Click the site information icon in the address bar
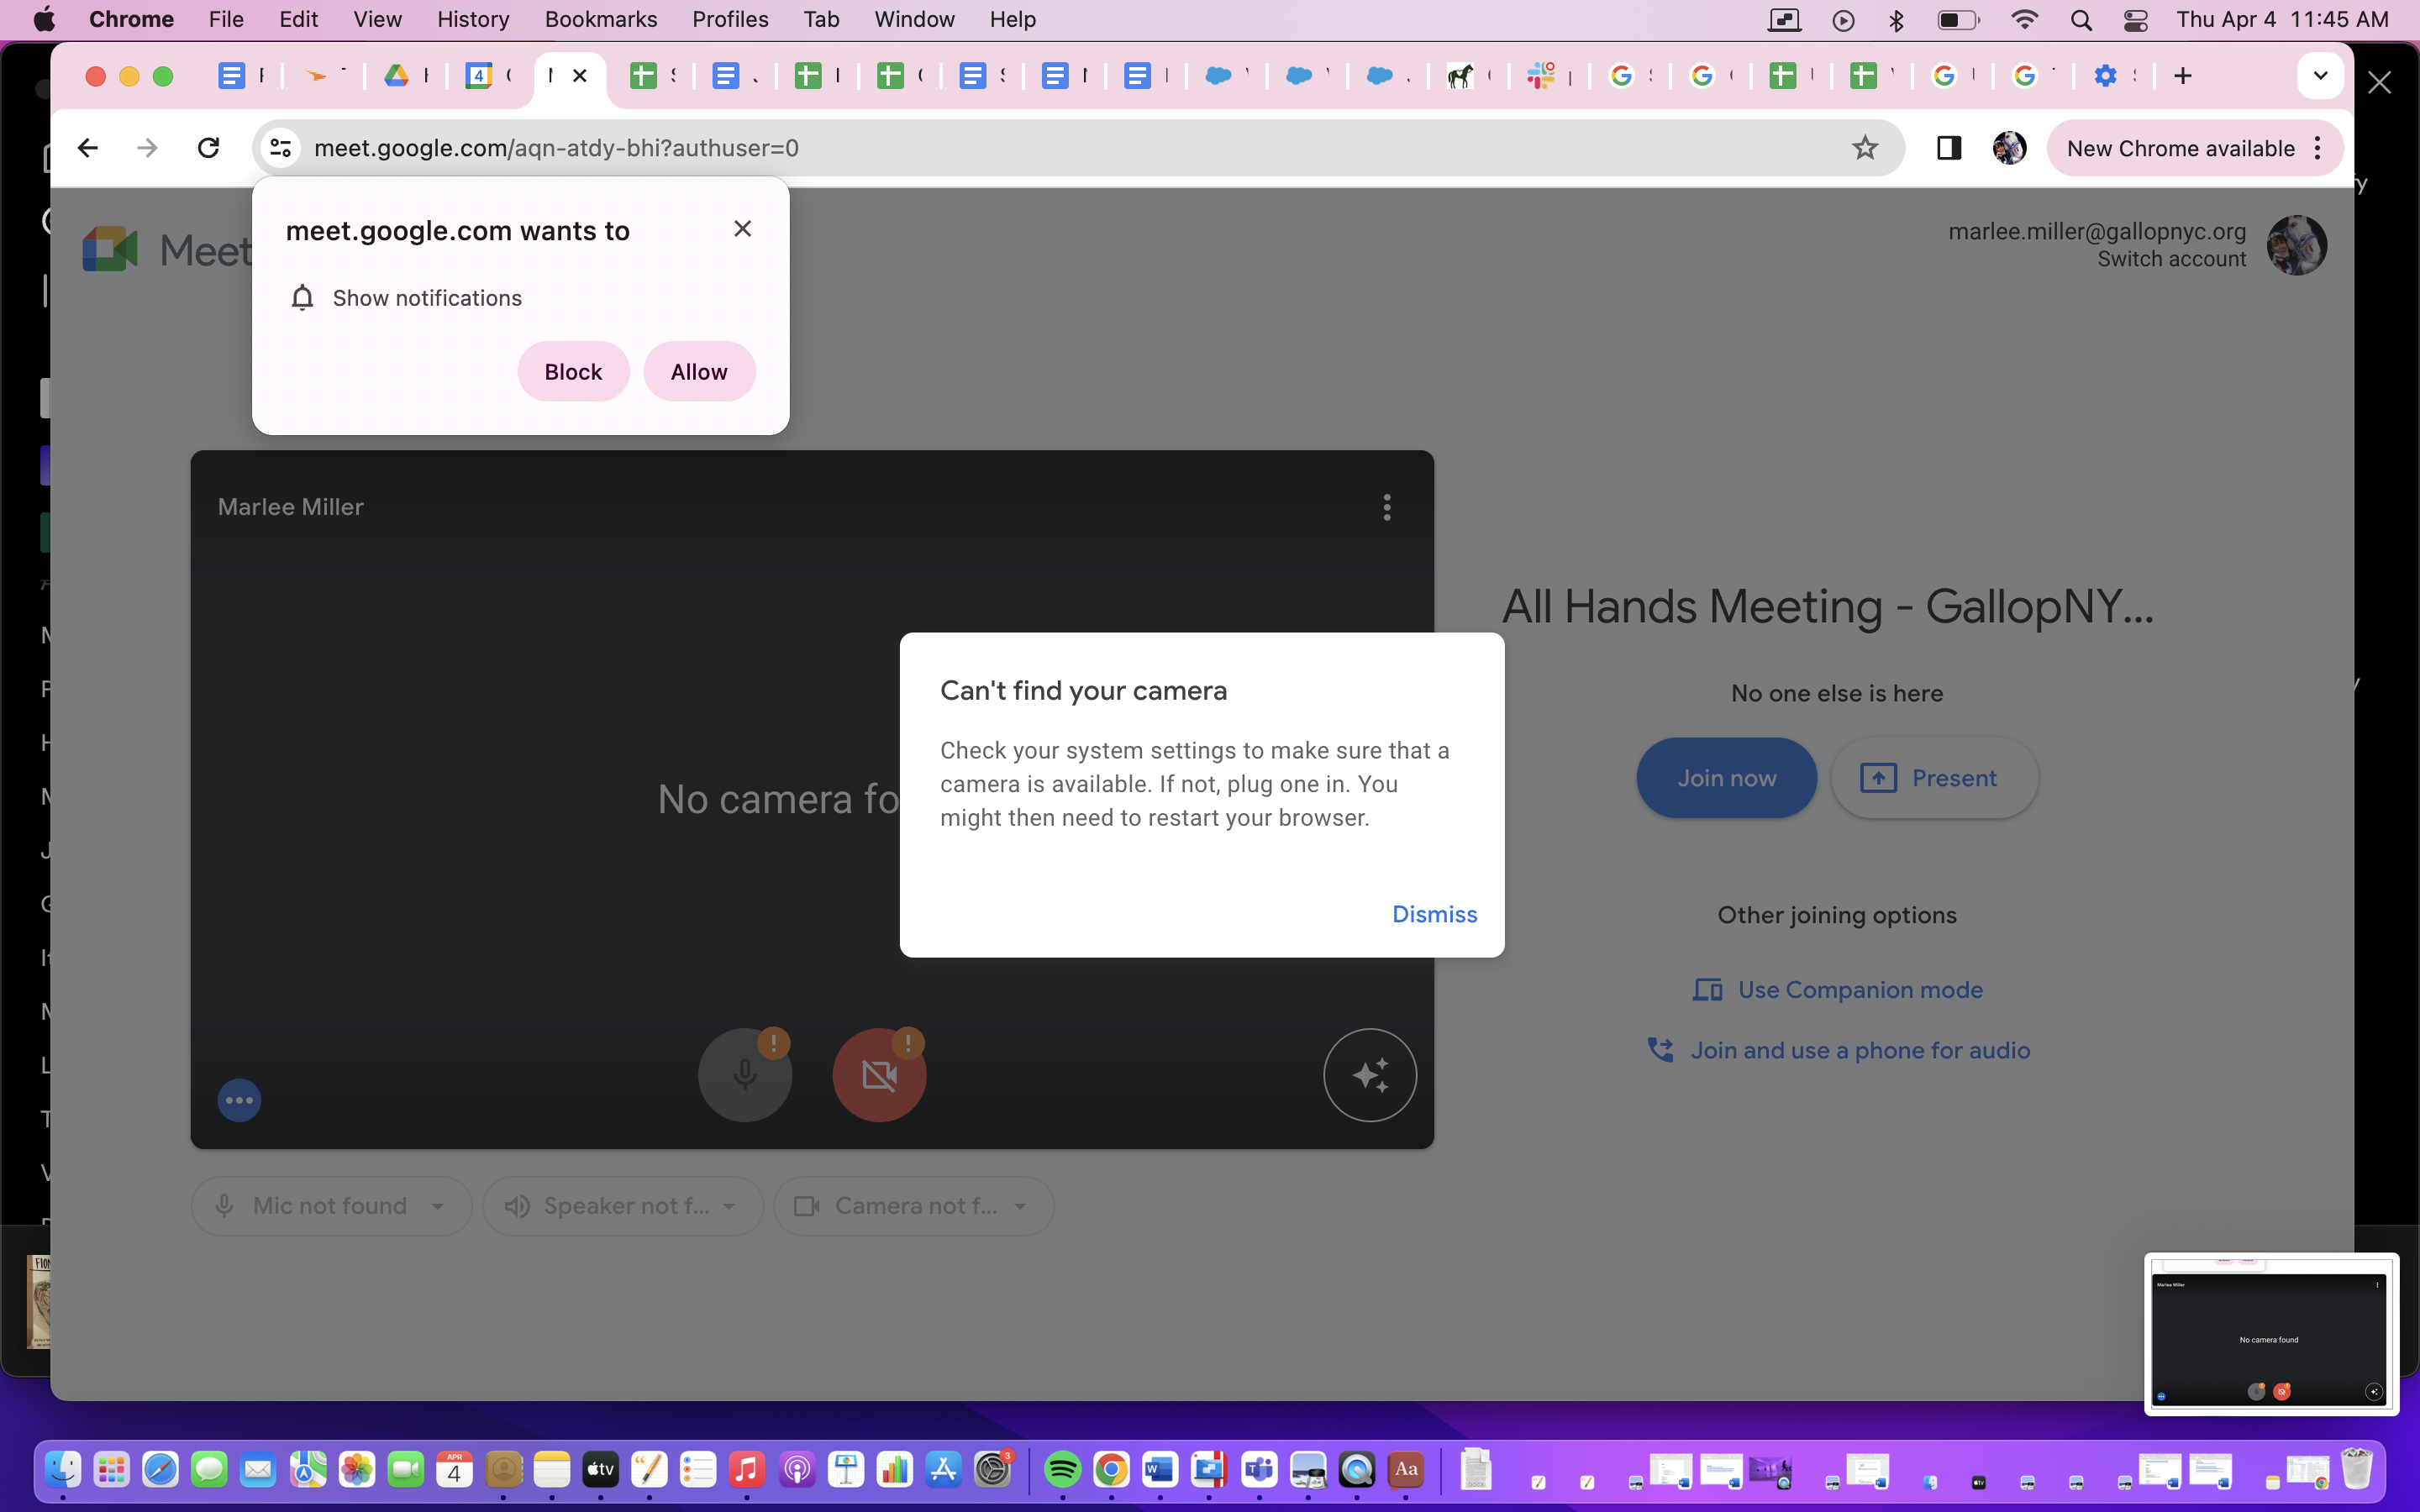The height and width of the screenshot is (1512, 2420). tap(280, 148)
